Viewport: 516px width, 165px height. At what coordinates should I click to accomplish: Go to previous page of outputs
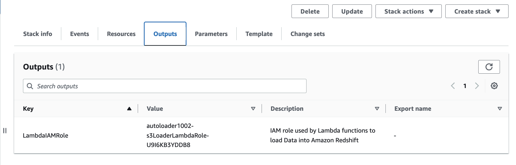[453, 86]
